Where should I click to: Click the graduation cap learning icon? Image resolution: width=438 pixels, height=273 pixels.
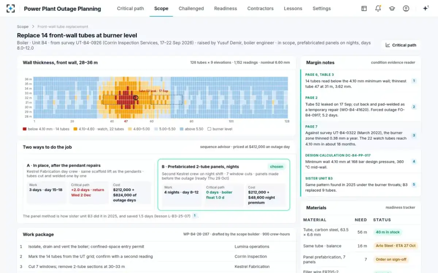392,8
